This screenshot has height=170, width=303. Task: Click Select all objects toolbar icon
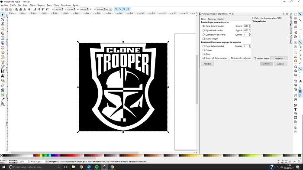[x=2, y=9]
